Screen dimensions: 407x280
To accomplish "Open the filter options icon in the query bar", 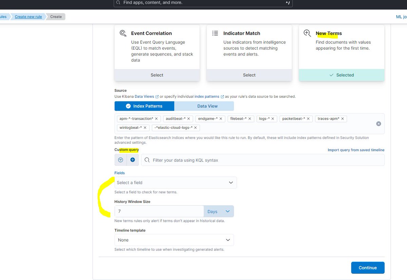I will (120, 160).
